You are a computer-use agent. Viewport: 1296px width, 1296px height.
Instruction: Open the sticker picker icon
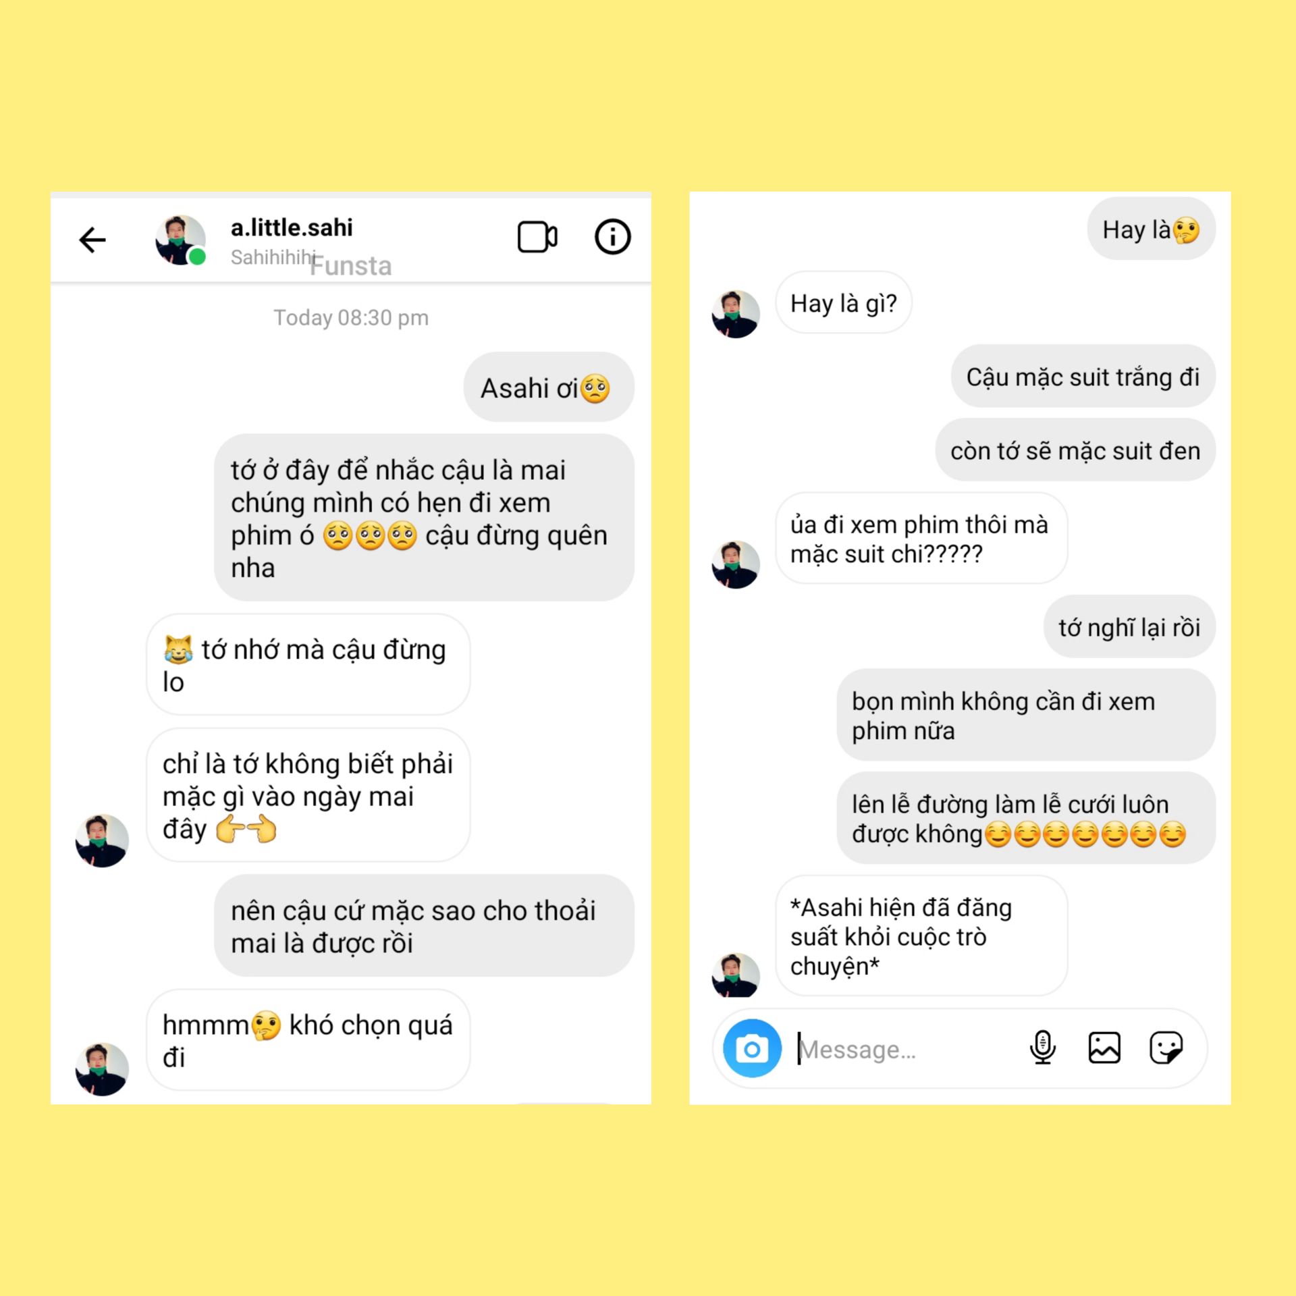[1166, 1048]
